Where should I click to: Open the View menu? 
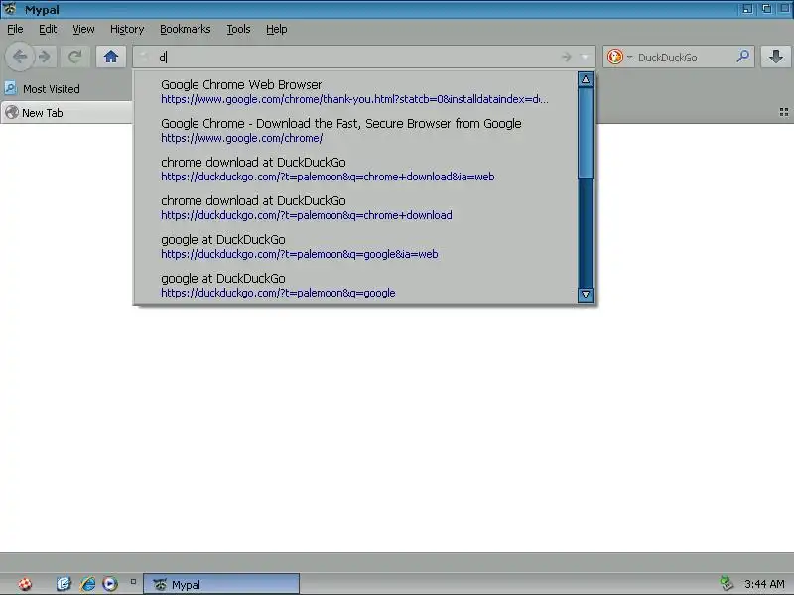click(x=83, y=30)
